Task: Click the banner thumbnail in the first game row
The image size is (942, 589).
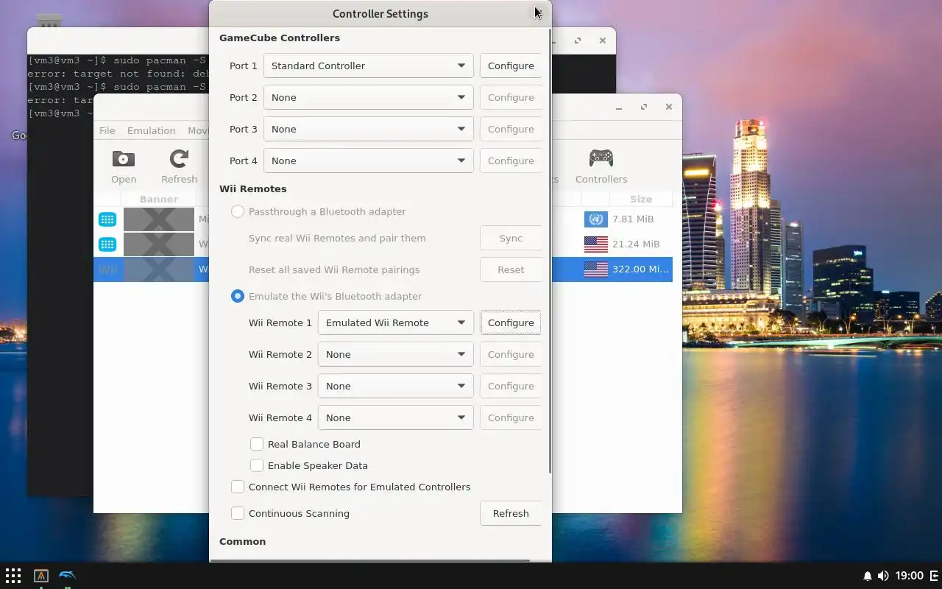Action: pos(159,219)
